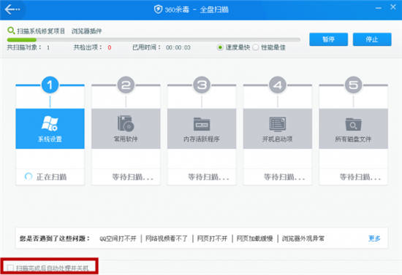The height and width of the screenshot is (275, 402).
Task: Click the 扫描系统修复项目 status text
Action: (x=41, y=31)
